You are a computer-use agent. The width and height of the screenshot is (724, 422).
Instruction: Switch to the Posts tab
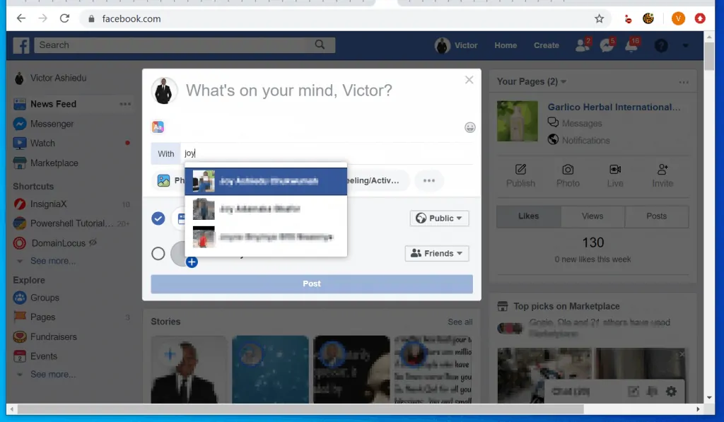657,216
